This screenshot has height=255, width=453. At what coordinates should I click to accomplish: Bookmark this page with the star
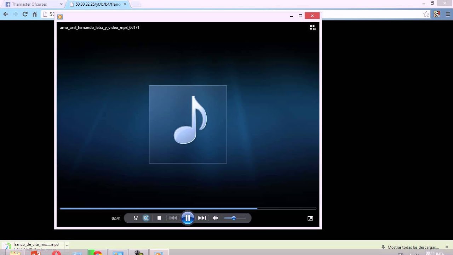point(426,14)
